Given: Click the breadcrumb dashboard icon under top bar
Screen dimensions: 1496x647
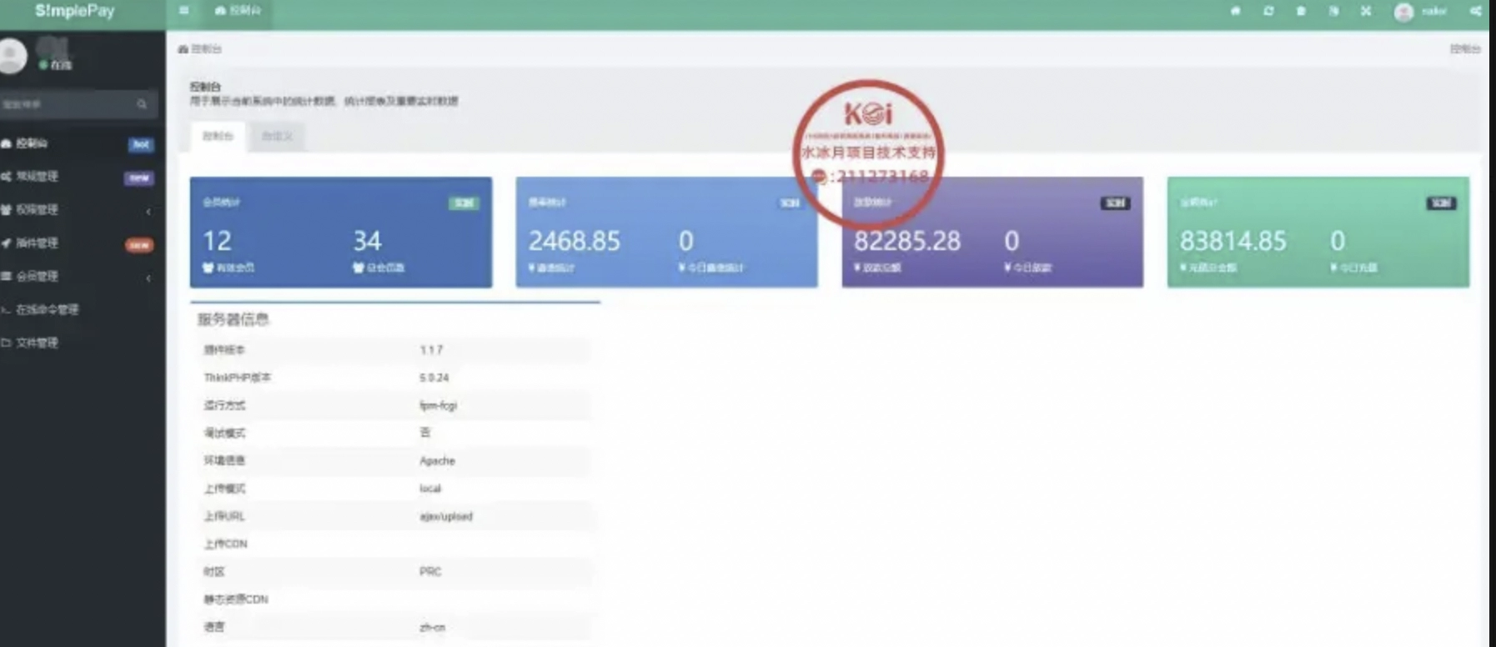Looking at the screenshot, I should [x=183, y=49].
